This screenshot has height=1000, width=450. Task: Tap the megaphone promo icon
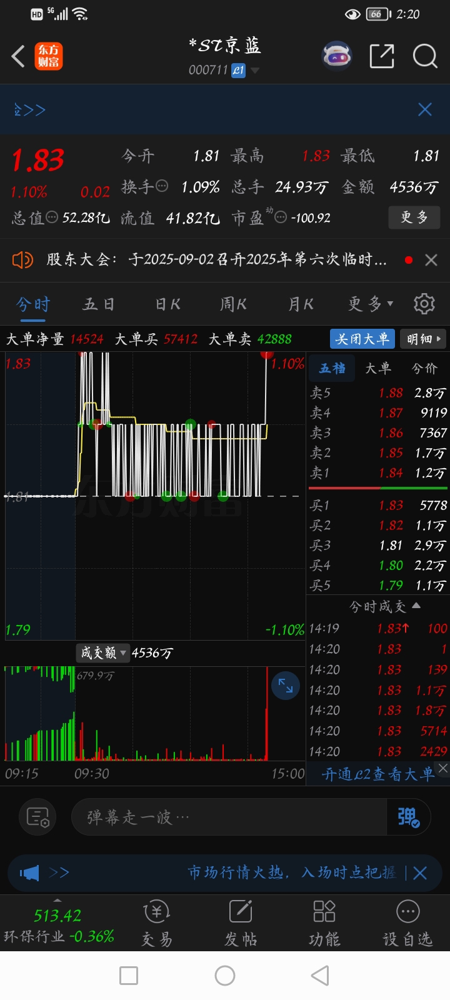[29, 872]
